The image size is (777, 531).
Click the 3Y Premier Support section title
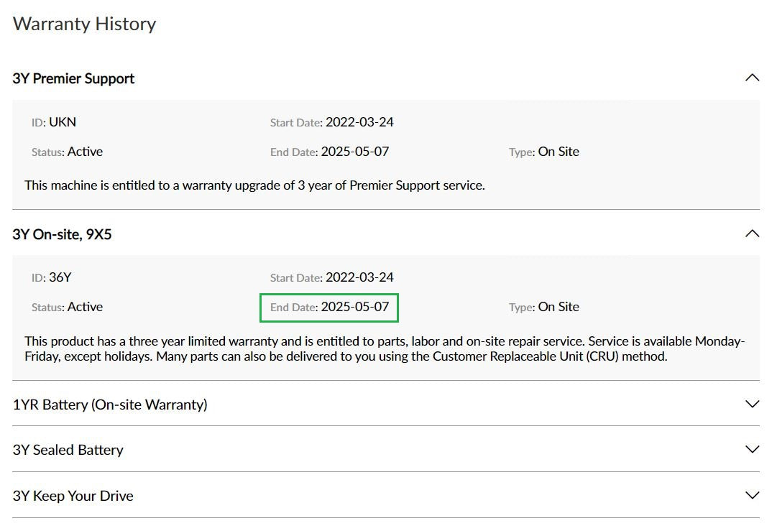73,78
